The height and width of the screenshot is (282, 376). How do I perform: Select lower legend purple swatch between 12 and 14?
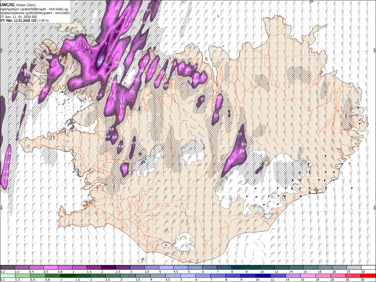click(x=278, y=276)
